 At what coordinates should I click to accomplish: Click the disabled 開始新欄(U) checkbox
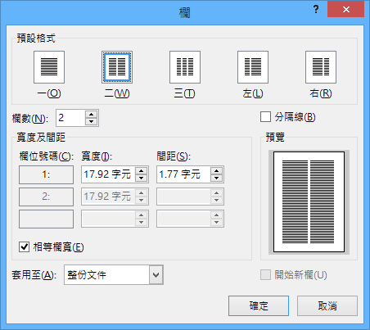[265, 275]
